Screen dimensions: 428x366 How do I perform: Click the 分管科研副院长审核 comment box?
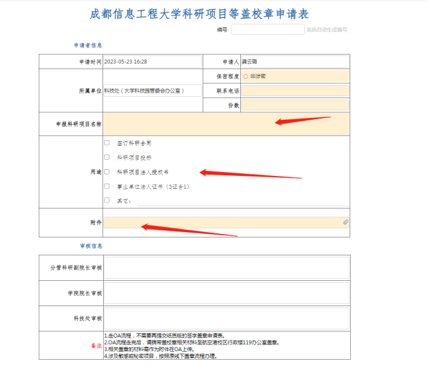pyautogui.click(x=226, y=268)
